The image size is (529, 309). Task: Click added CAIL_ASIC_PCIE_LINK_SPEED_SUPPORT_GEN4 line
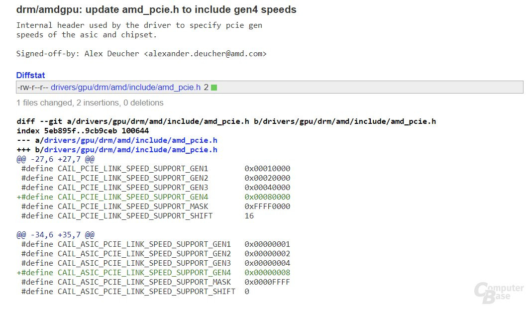coord(153,273)
